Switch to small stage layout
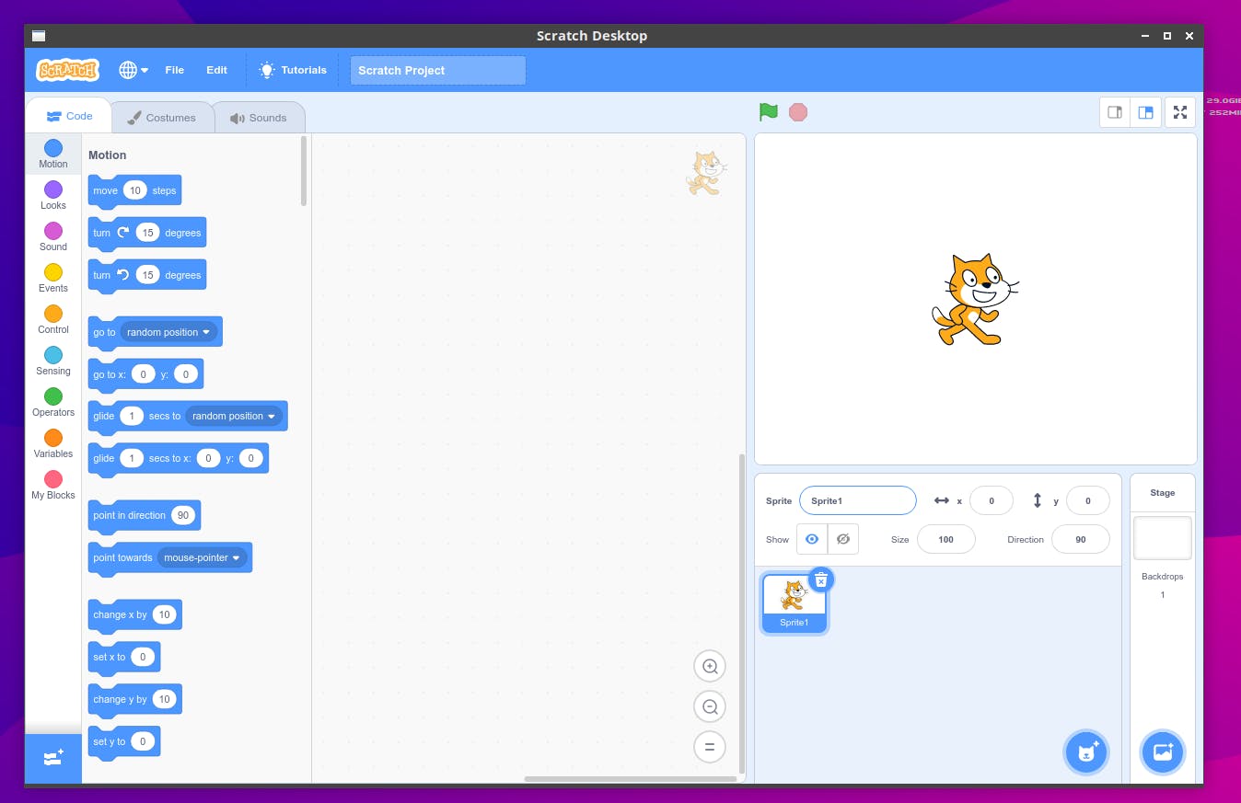Viewport: 1241px width, 803px height. pos(1115,112)
